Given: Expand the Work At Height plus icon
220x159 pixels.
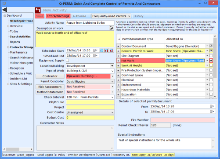Looking at the screenshot, I should (x=118, y=65).
